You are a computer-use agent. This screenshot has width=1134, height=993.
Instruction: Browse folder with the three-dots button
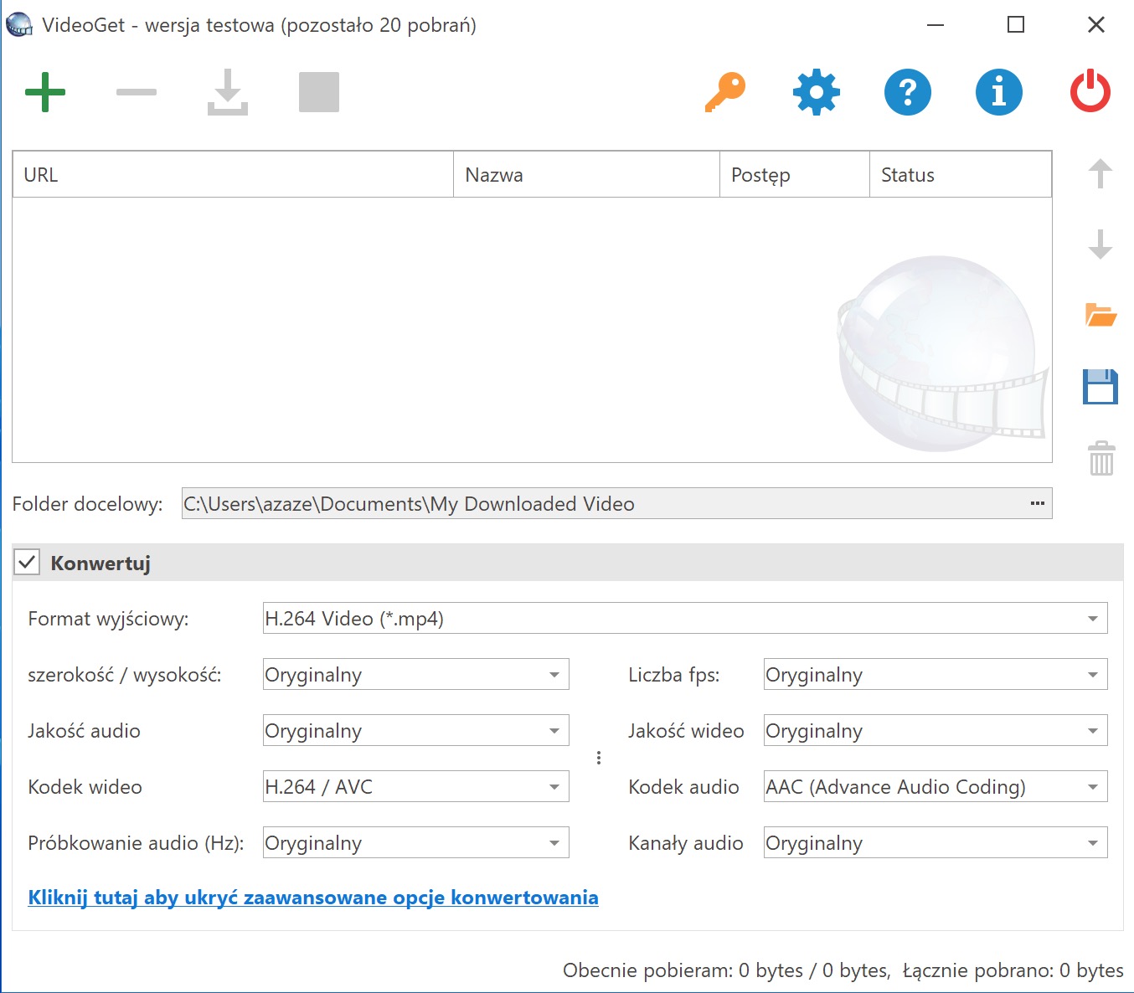[1038, 503]
